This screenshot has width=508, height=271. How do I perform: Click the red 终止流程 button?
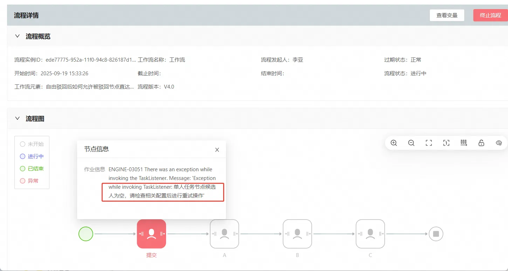click(490, 15)
